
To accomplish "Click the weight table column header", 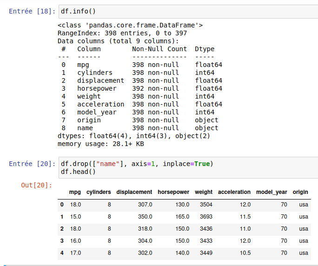I will (x=204, y=192).
